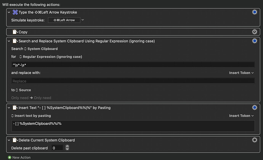
Task: Change the Search System Clipboard source popup
Action: point(41,49)
